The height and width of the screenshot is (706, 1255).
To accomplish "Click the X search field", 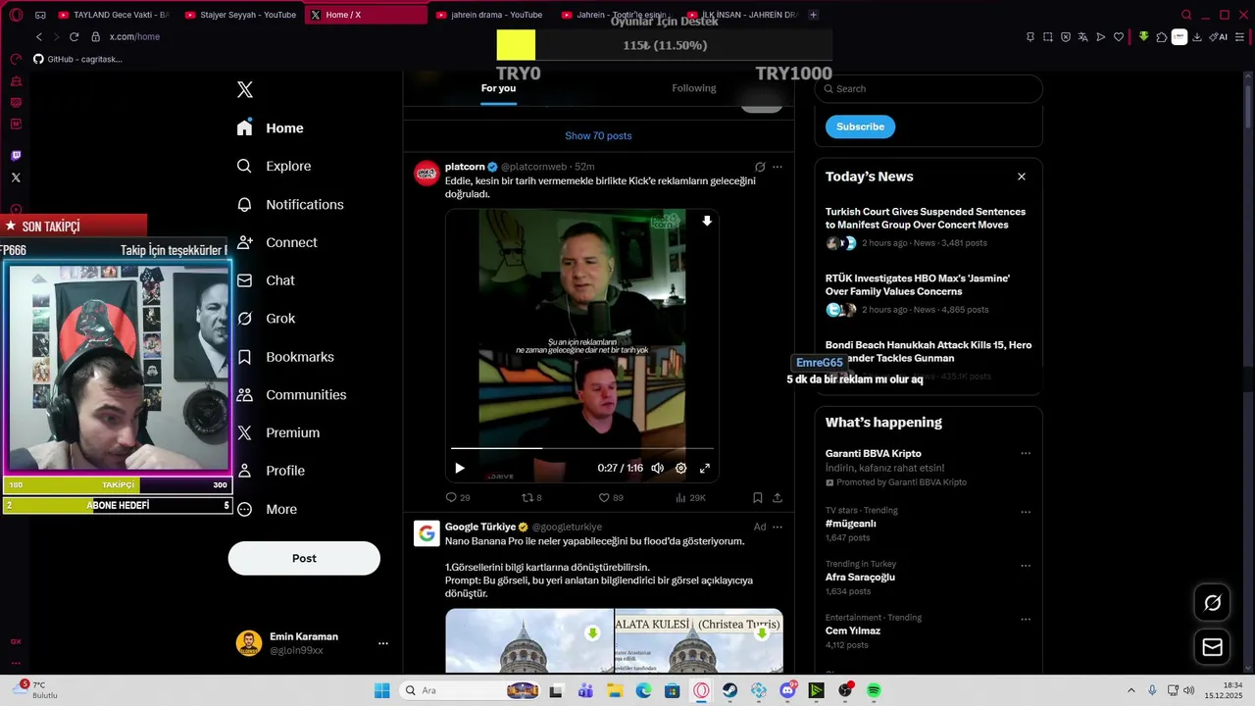I will pyautogui.click(x=929, y=88).
